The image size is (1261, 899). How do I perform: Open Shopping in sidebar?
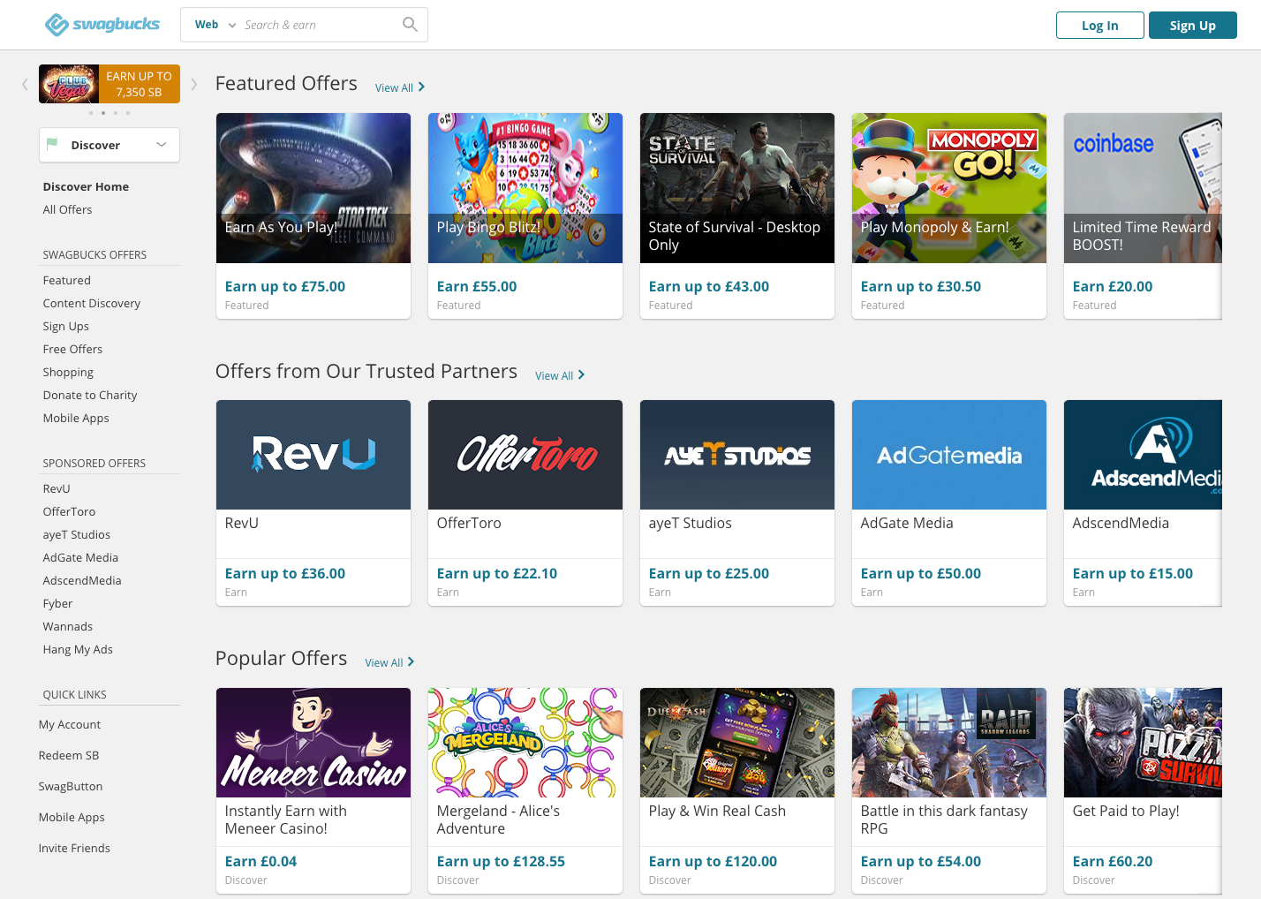pos(68,372)
